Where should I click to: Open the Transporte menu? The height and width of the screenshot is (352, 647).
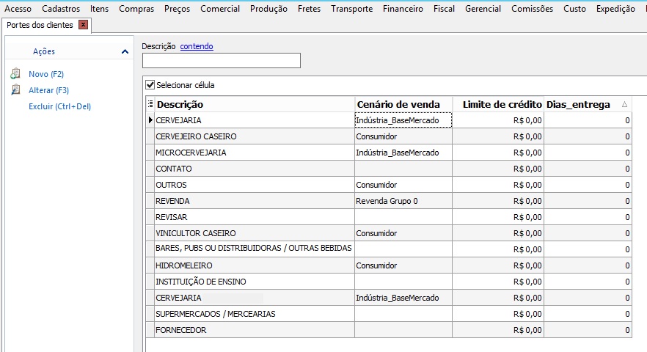click(x=351, y=9)
